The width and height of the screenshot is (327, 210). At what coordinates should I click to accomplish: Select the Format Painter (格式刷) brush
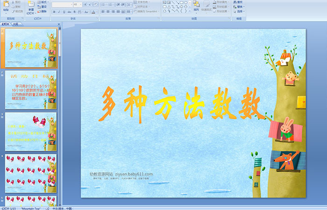[x=17, y=11]
